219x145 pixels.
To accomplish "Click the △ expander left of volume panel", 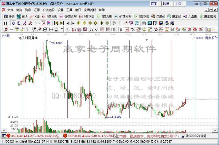I will (x=4, y=130).
